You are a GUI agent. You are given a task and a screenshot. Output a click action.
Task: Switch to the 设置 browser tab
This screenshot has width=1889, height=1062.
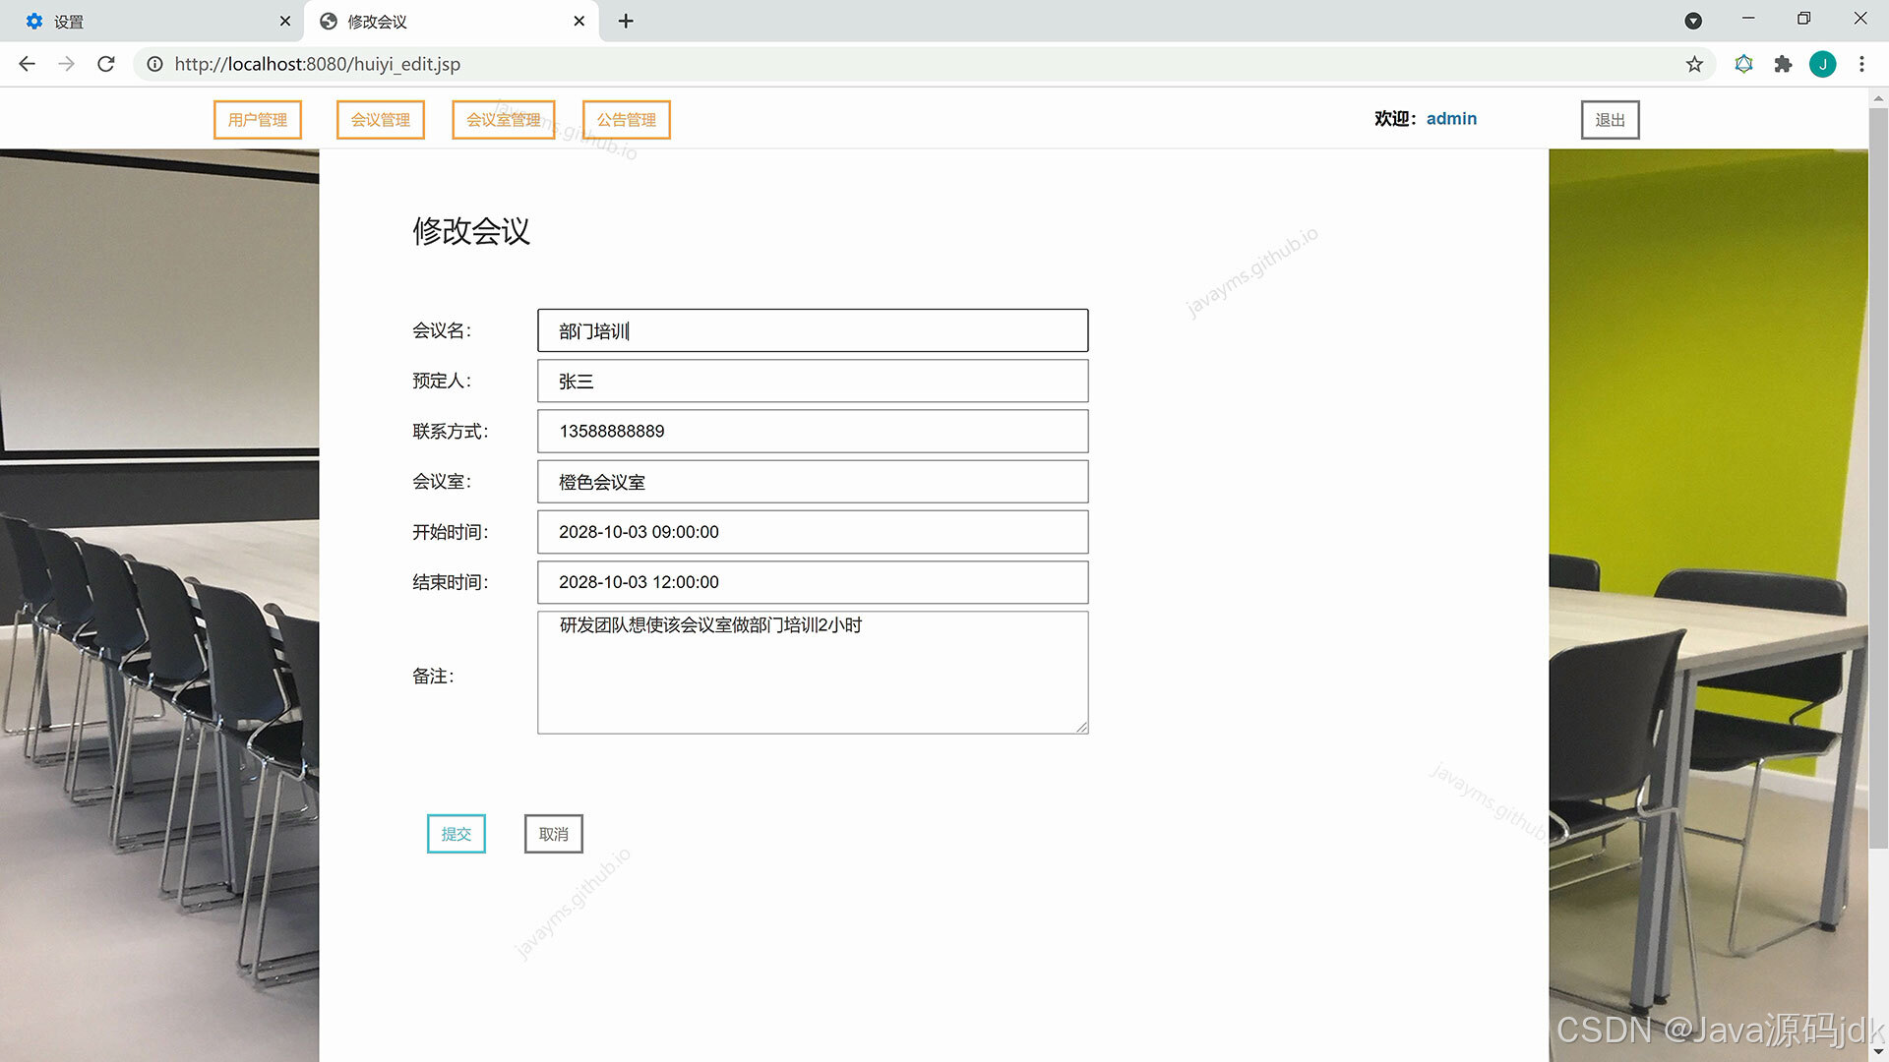click(x=152, y=21)
